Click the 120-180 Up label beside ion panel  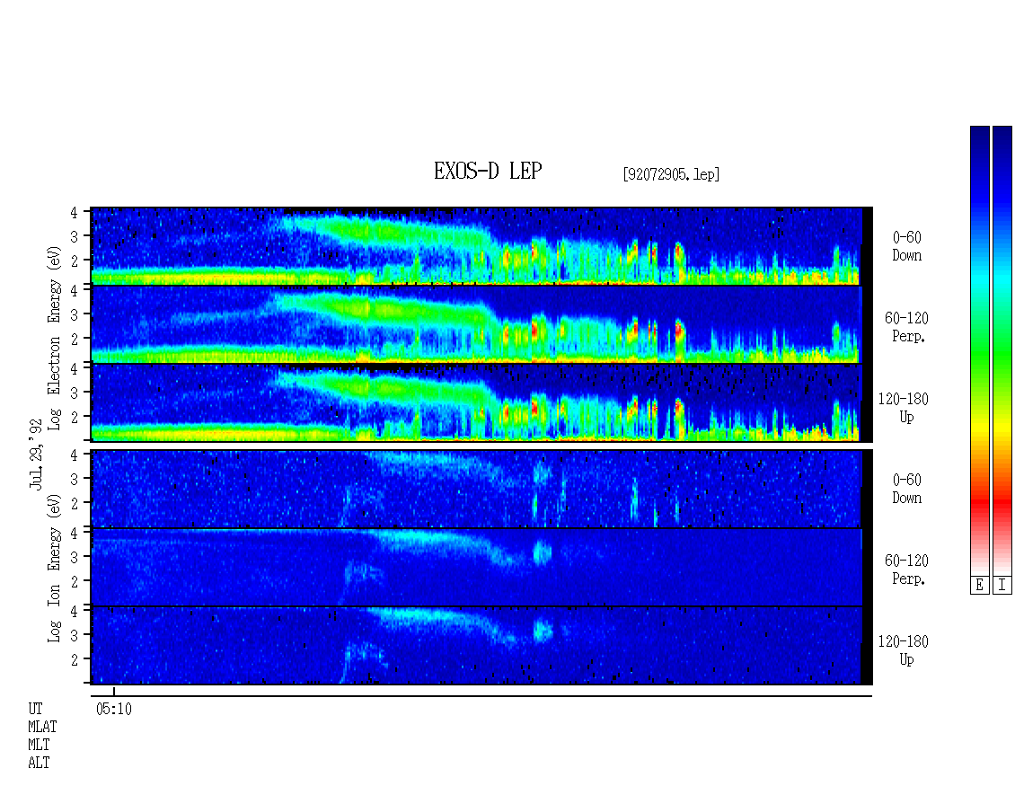903,650
